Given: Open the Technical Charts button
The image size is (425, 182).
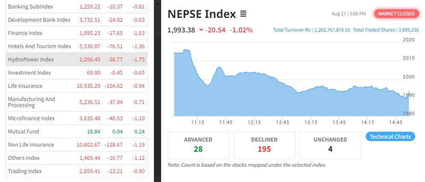Looking at the screenshot, I should [390, 136].
